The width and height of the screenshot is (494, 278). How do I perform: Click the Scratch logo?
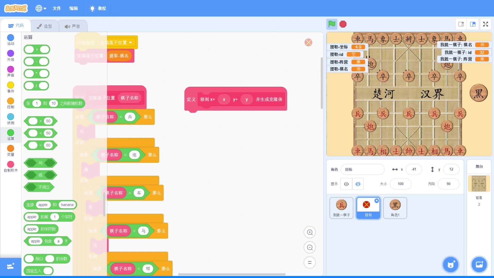click(x=16, y=8)
